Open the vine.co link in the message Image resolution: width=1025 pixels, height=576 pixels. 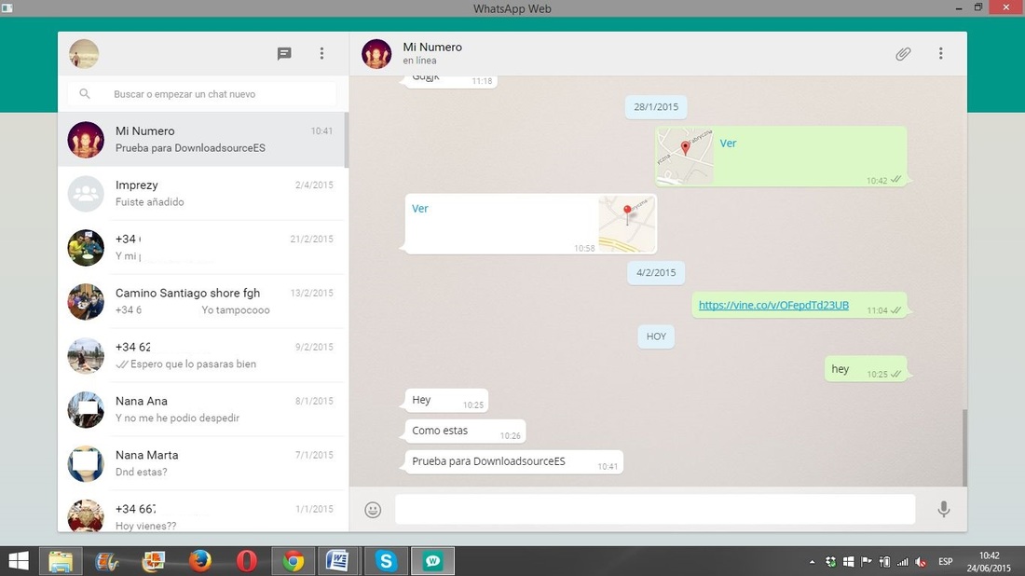(773, 306)
